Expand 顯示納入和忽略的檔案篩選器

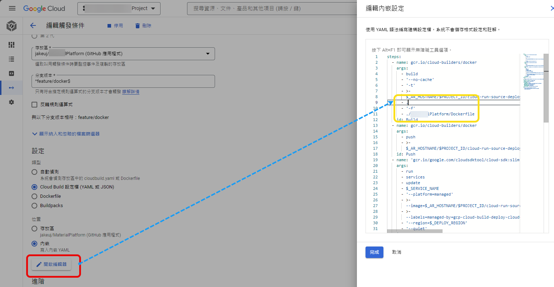(x=66, y=134)
